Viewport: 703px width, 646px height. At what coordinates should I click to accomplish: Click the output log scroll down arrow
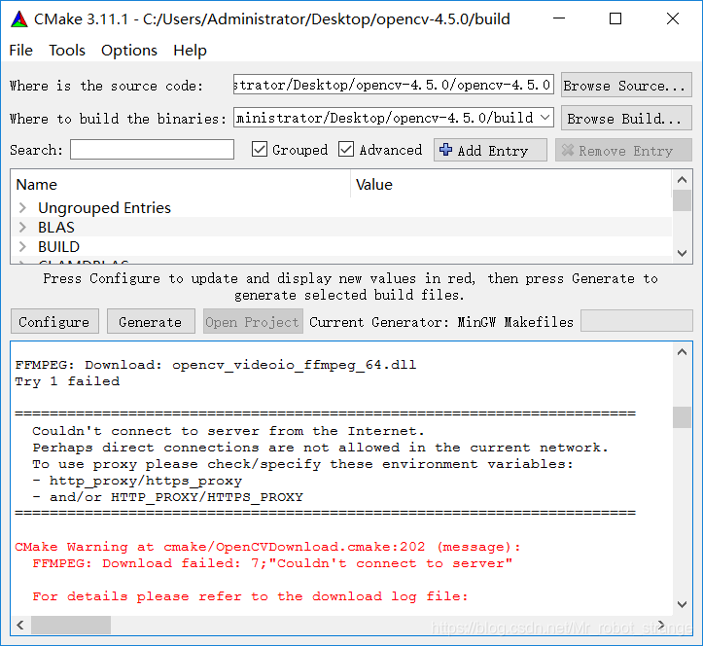pos(682,604)
